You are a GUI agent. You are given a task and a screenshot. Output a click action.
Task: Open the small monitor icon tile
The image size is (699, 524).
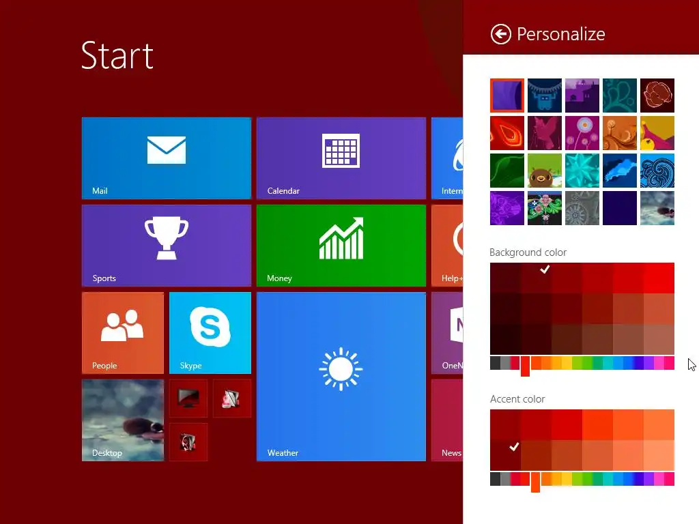click(188, 398)
